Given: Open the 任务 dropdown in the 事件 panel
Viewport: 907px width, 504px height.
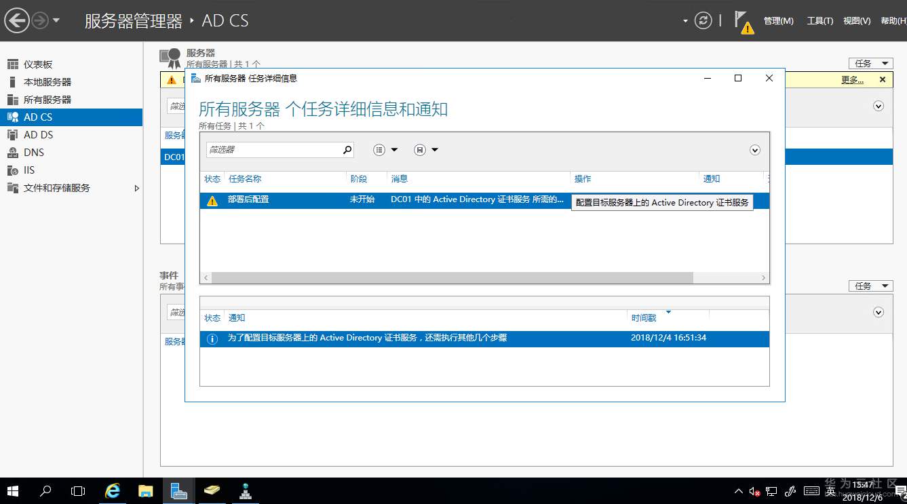Looking at the screenshot, I should point(871,286).
